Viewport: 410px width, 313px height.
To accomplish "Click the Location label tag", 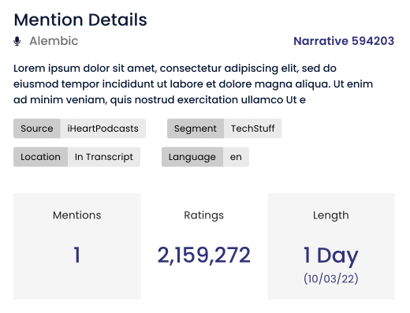I will 40,157.
